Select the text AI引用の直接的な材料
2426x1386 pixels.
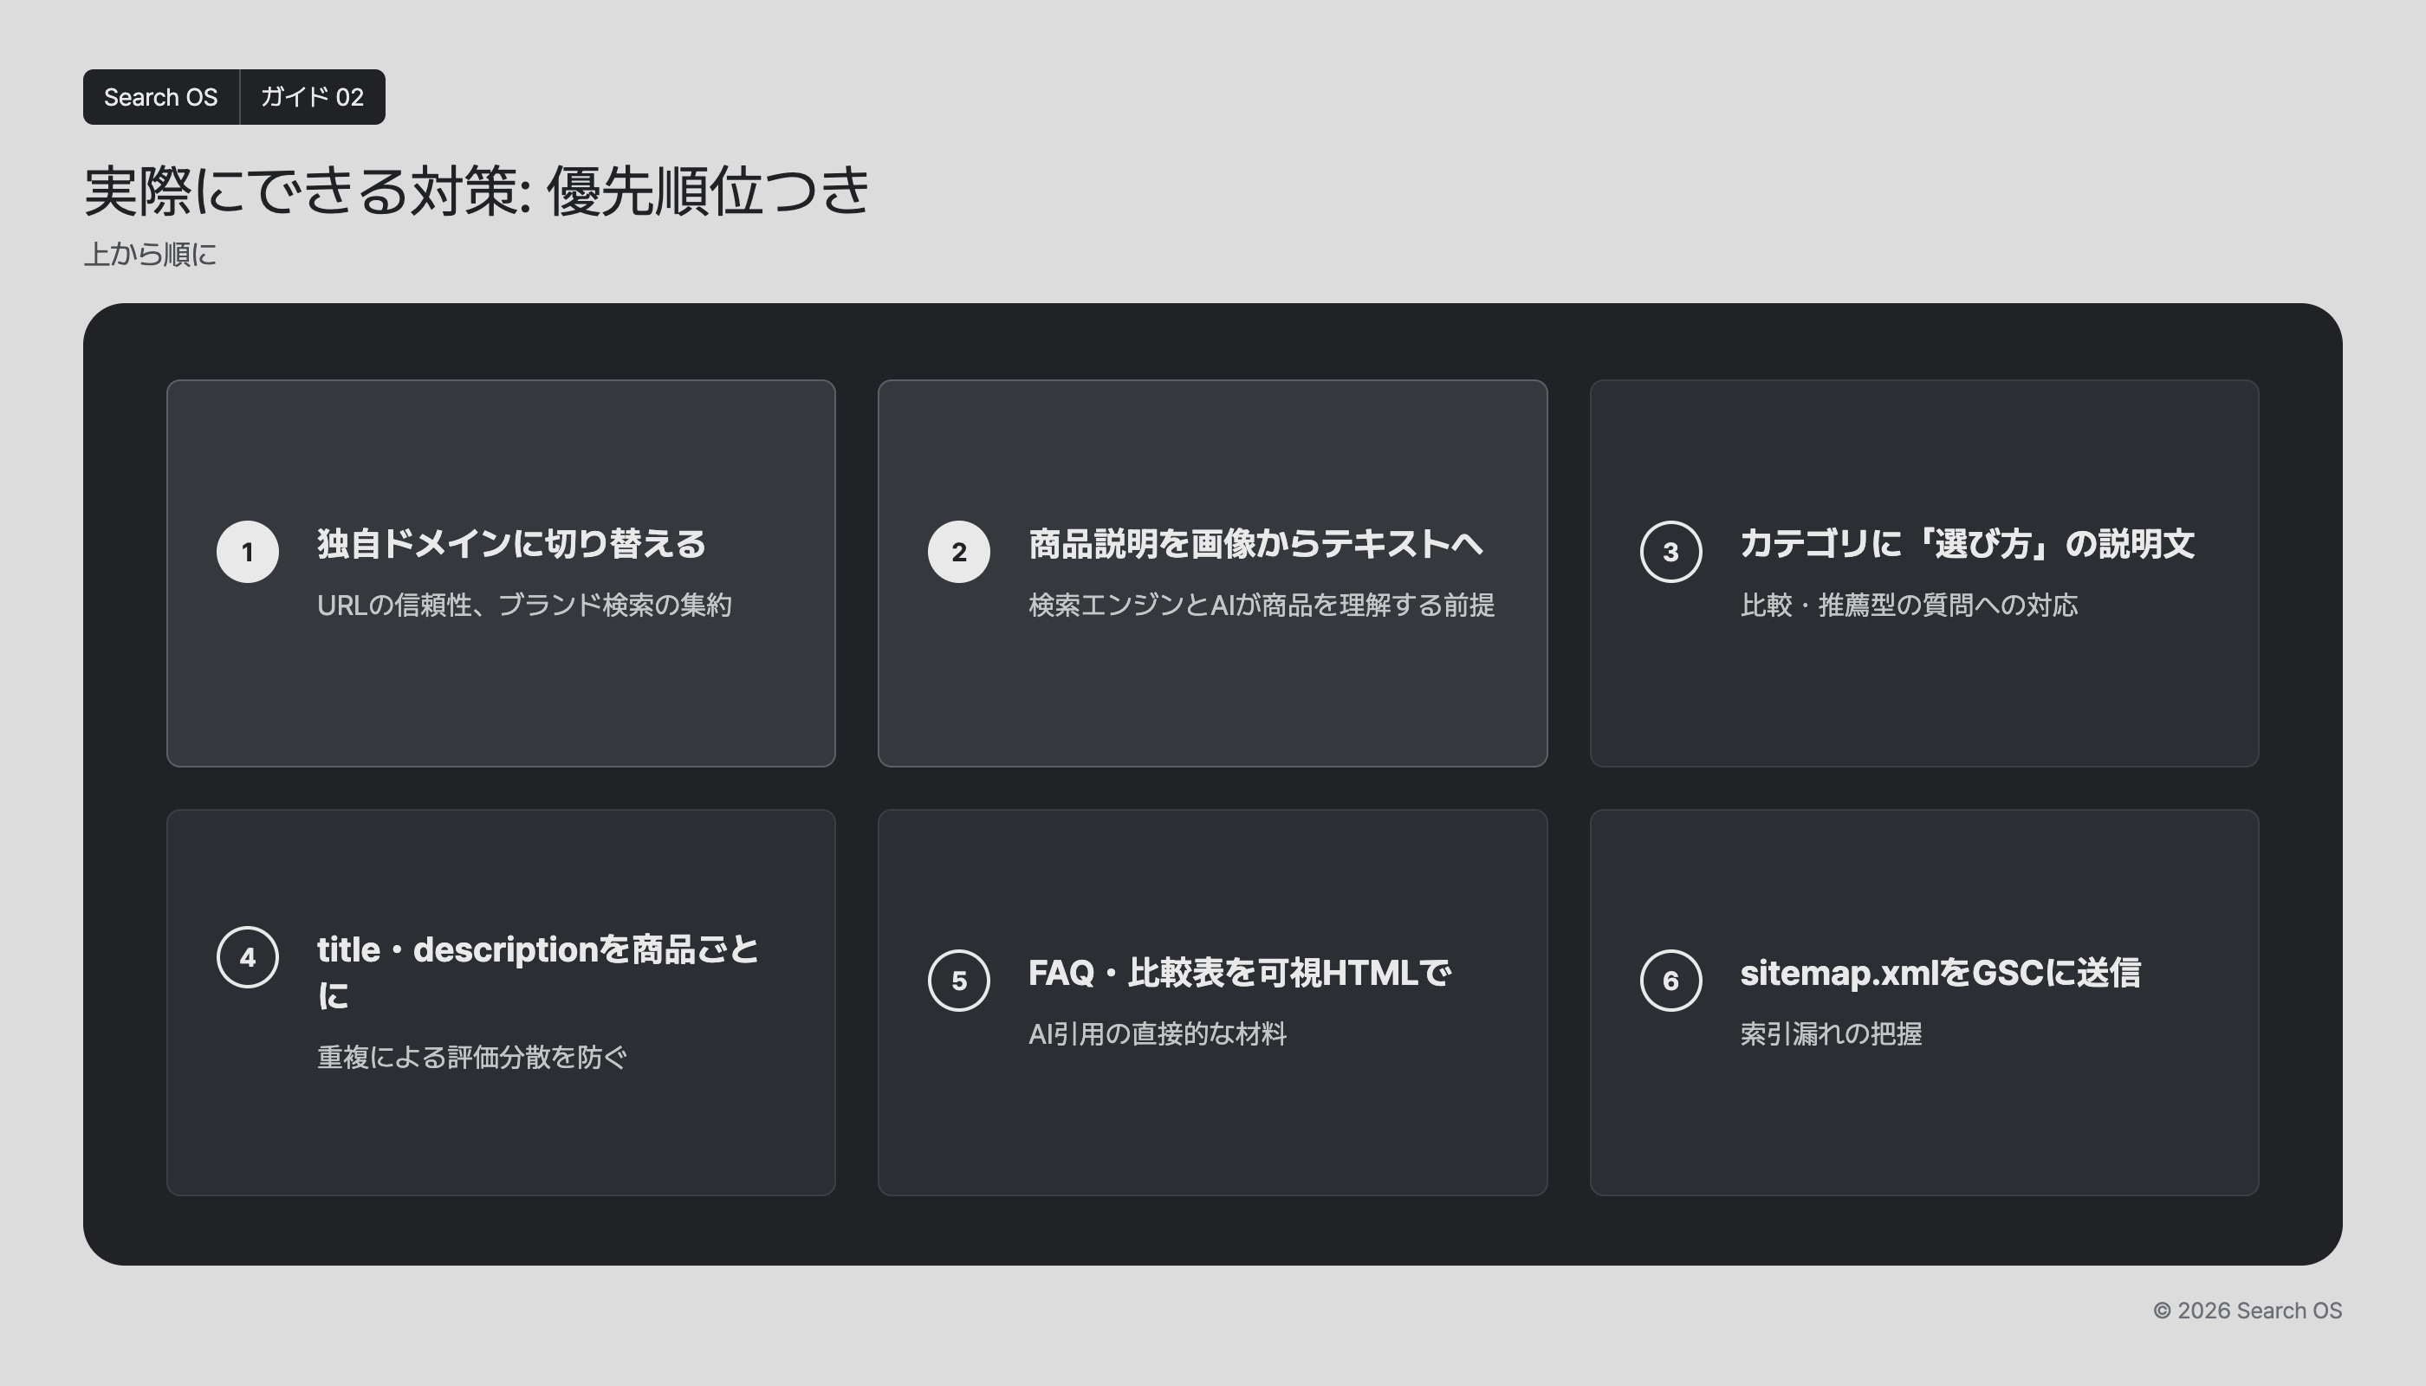point(1158,1033)
